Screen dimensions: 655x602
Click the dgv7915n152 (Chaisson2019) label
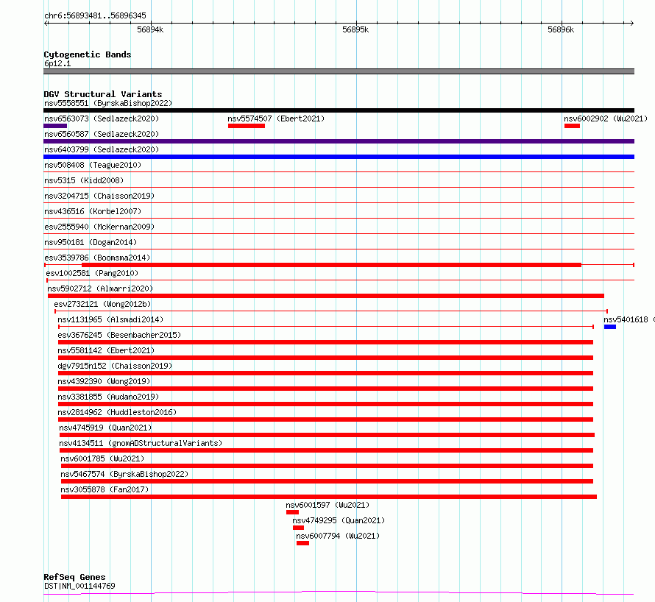tap(115, 366)
